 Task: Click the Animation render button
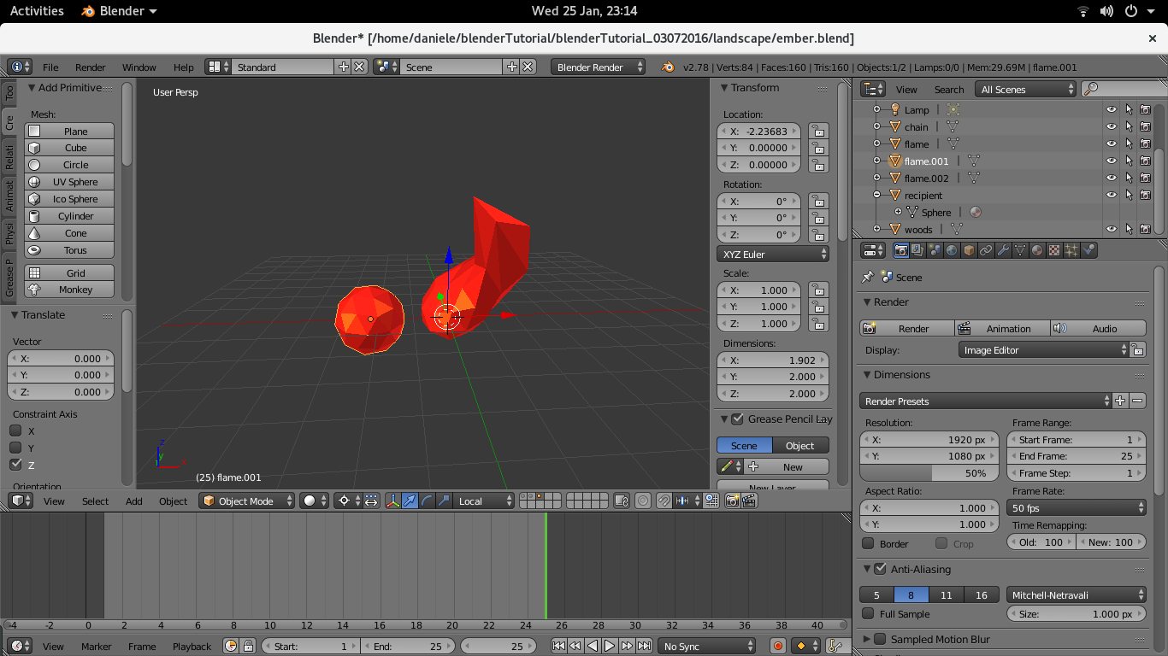1002,328
